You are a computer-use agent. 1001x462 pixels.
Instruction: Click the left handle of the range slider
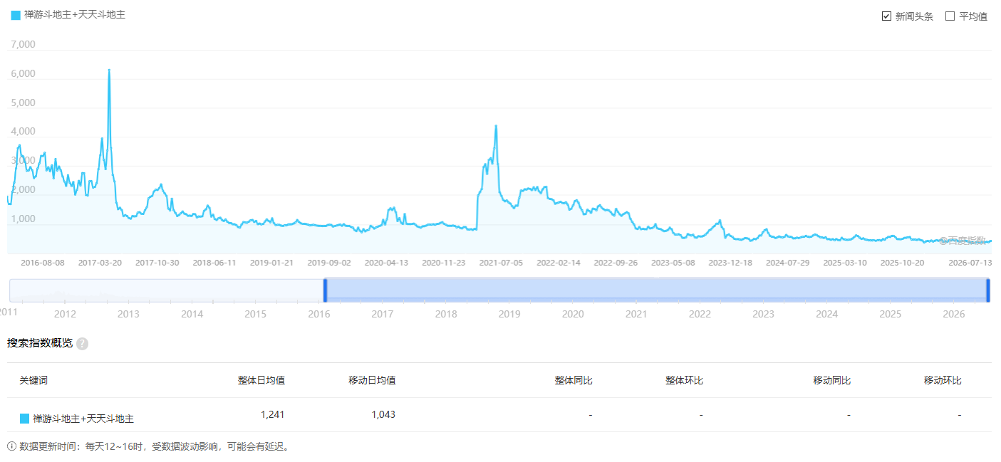coord(326,290)
